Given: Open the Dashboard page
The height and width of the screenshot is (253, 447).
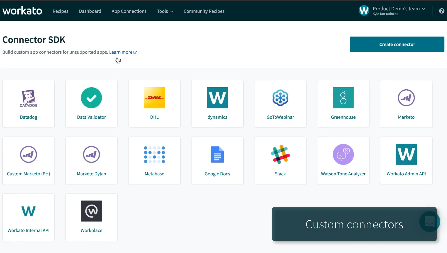Looking at the screenshot, I should pos(90,11).
